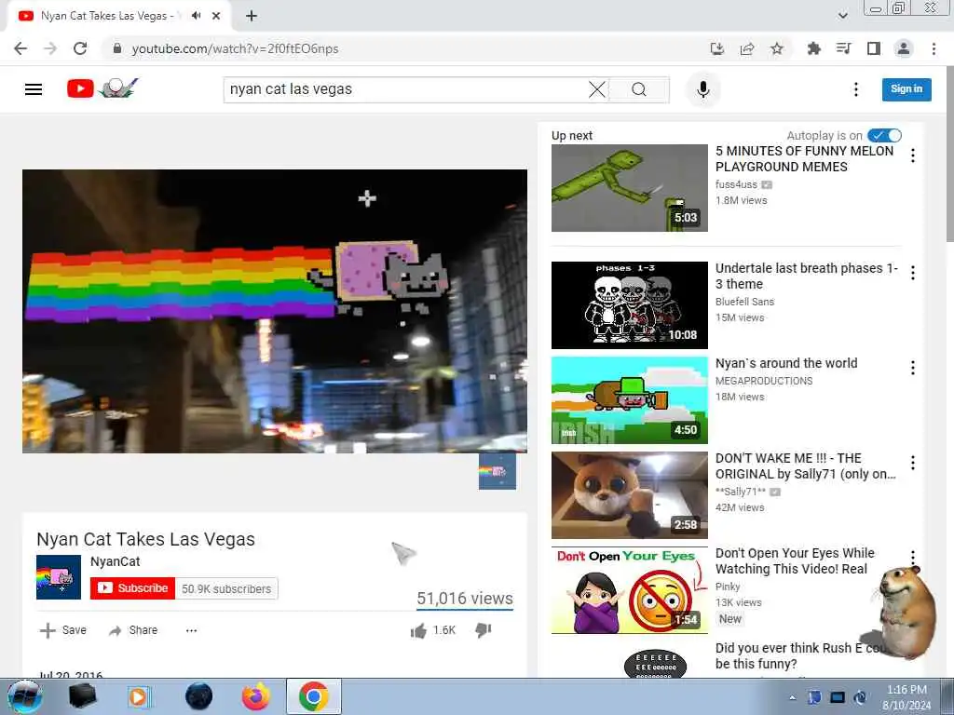954x715 pixels.
Task: Open the fuss4uss channel link
Action: [736, 184]
